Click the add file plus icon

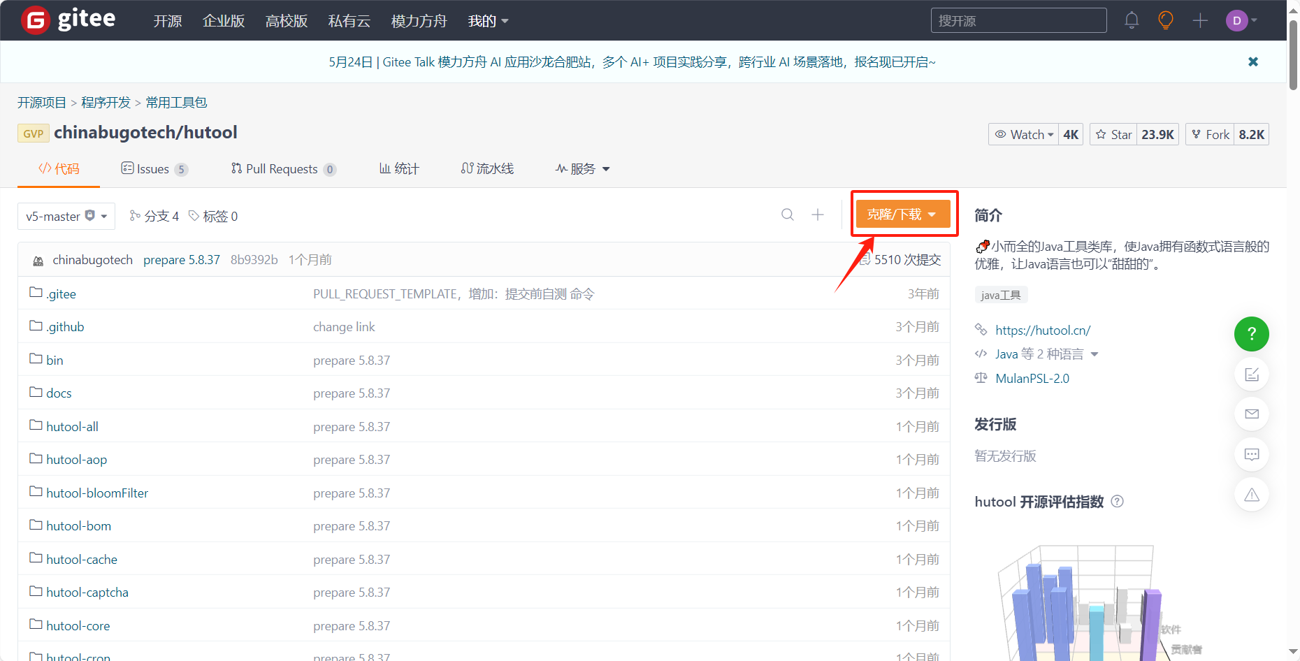[818, 215]
